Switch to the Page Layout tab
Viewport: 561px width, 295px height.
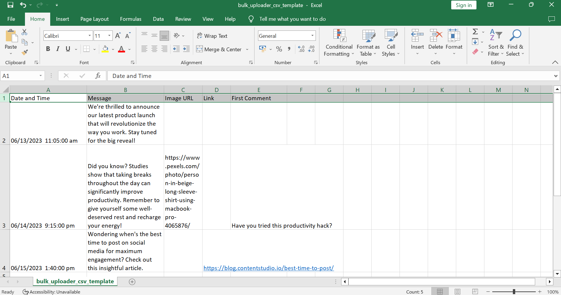tap(95, 19)
